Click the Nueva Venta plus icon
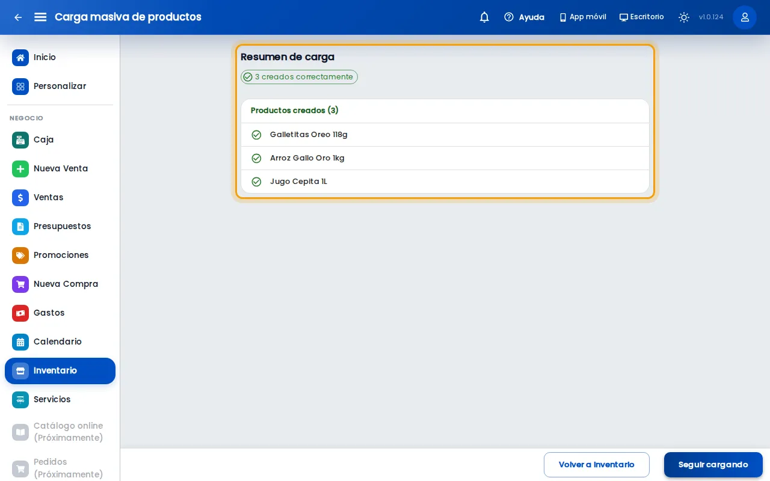This screenshot has height=481, width=770. point(20,169)
